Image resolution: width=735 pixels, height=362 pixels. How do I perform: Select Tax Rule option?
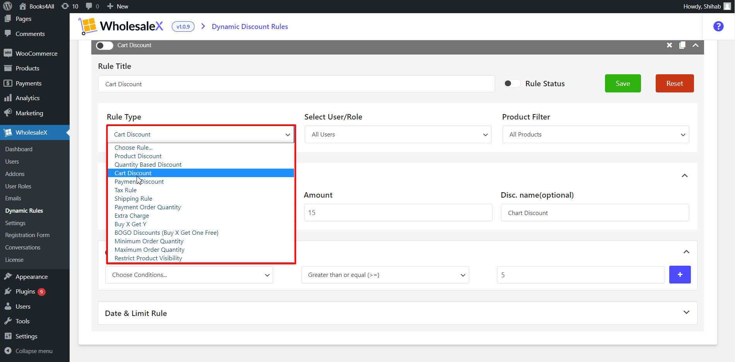point(201,190)
